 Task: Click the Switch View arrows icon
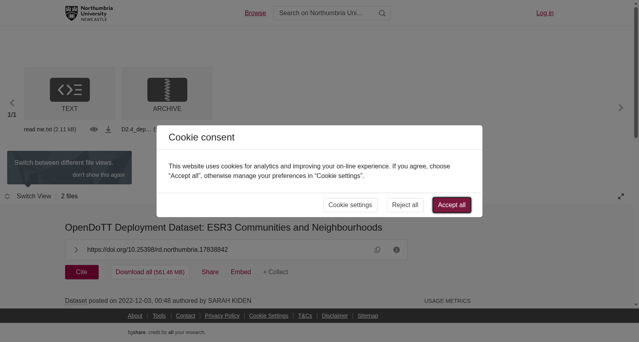coord(7,196)
